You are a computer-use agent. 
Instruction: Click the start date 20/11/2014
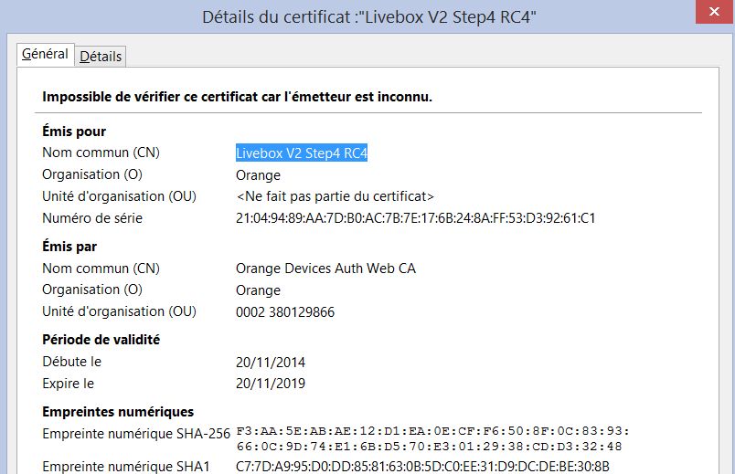click(x=271, y=362)
